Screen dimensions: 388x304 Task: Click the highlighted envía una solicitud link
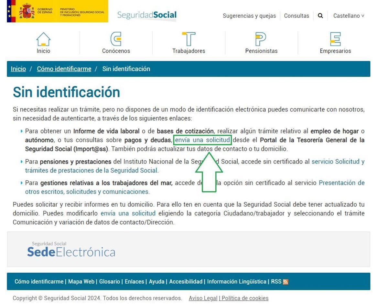tap(202, 140)
